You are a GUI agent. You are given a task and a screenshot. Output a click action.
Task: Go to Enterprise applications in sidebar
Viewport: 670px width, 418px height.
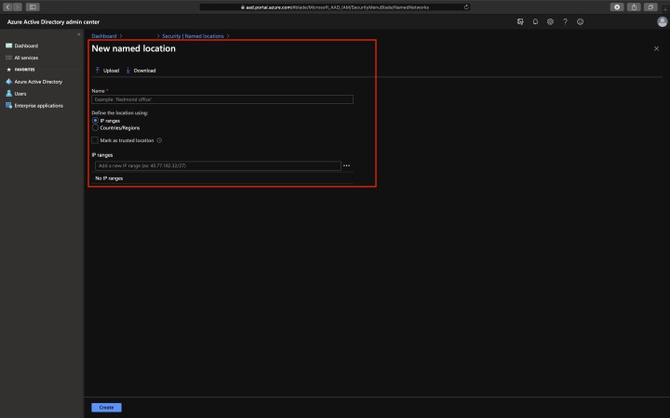point(38,105)
